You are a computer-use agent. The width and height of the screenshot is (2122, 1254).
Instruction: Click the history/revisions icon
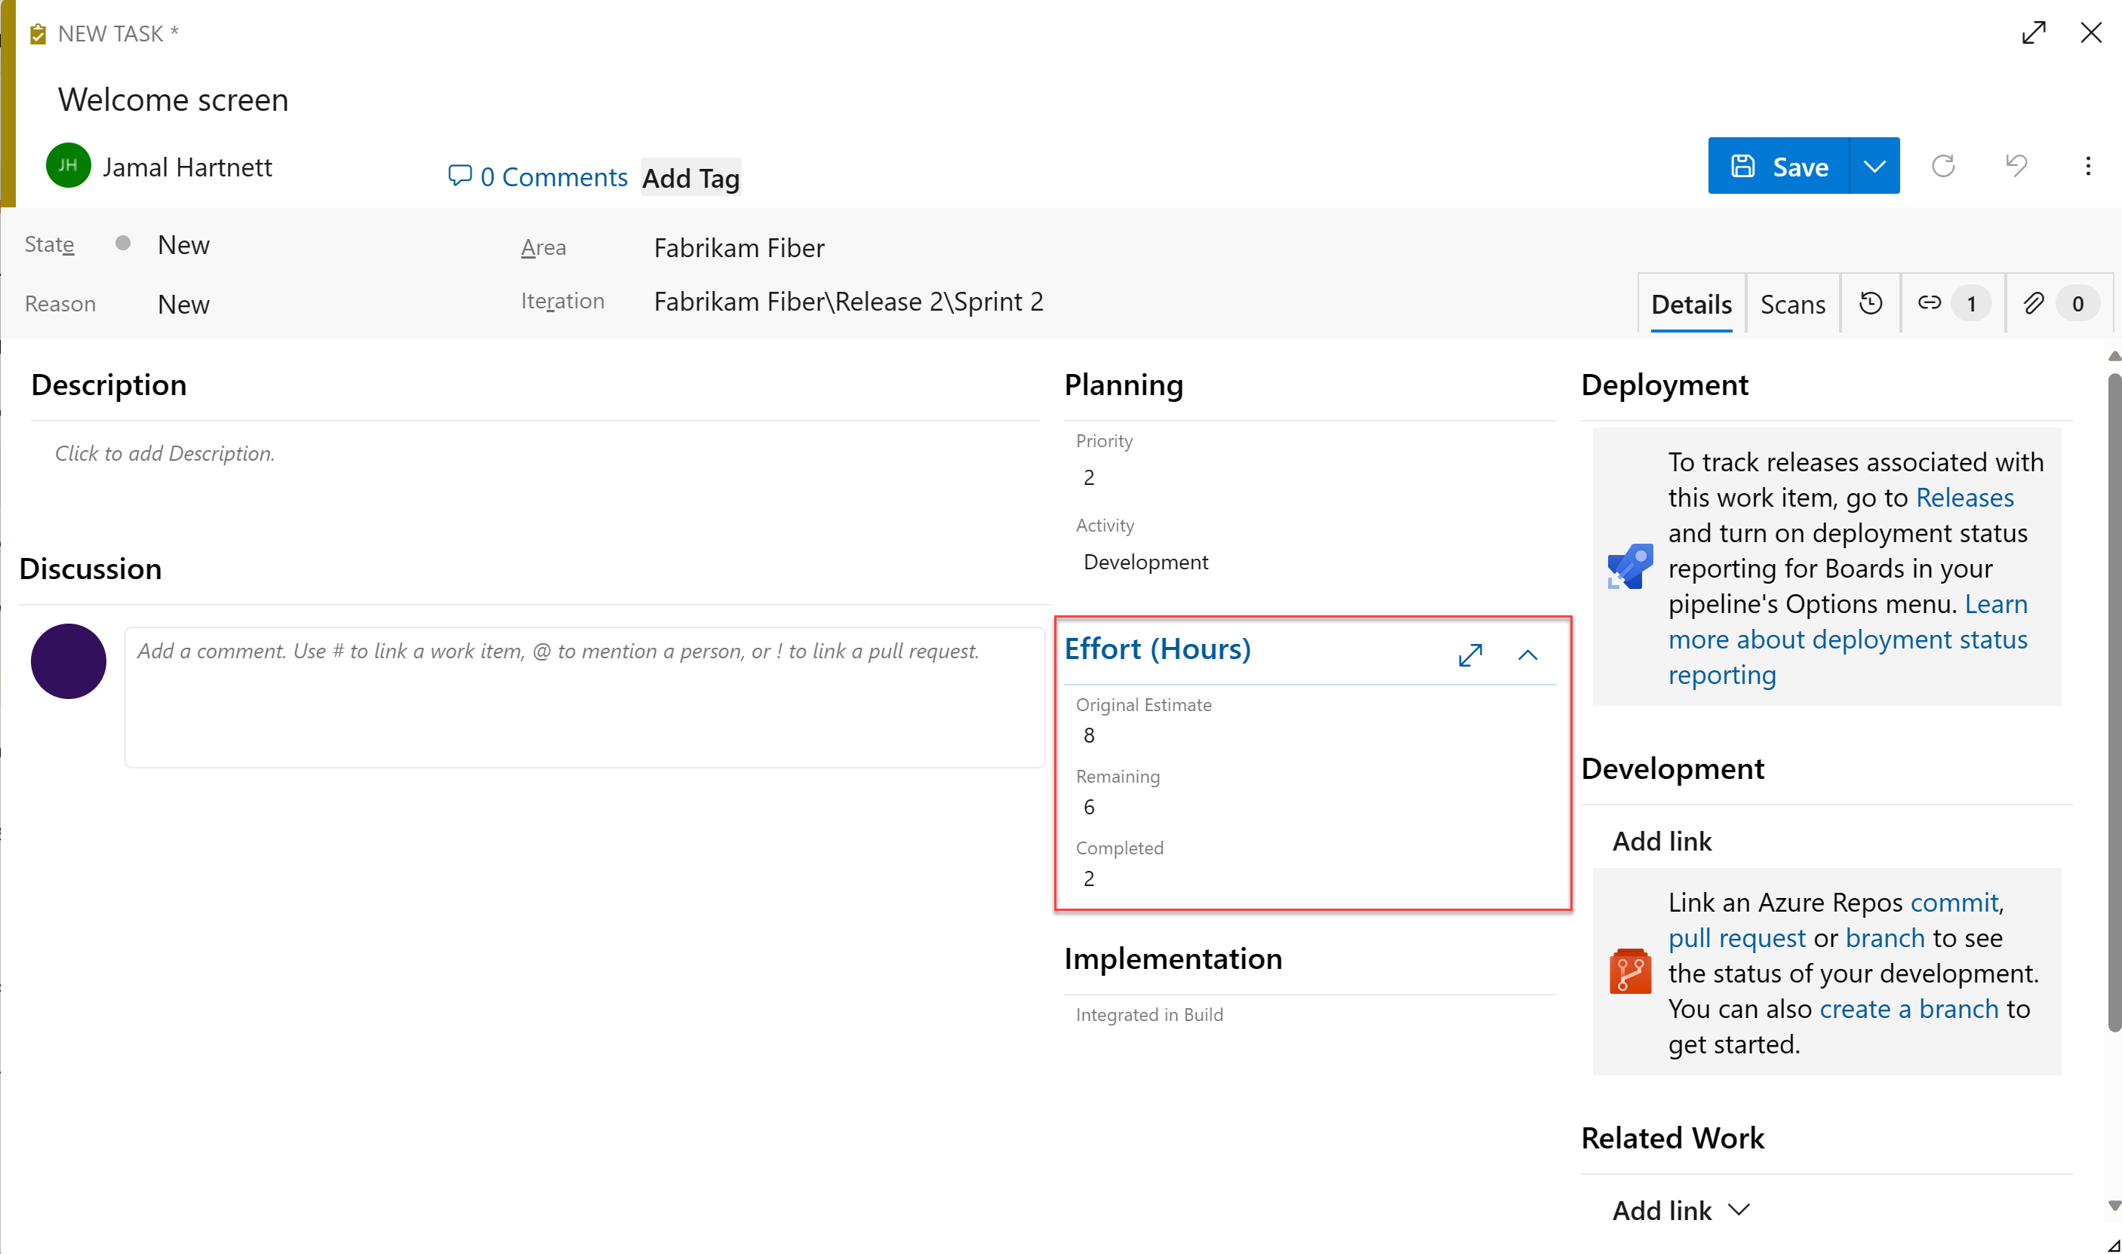tap(1873, 305)
